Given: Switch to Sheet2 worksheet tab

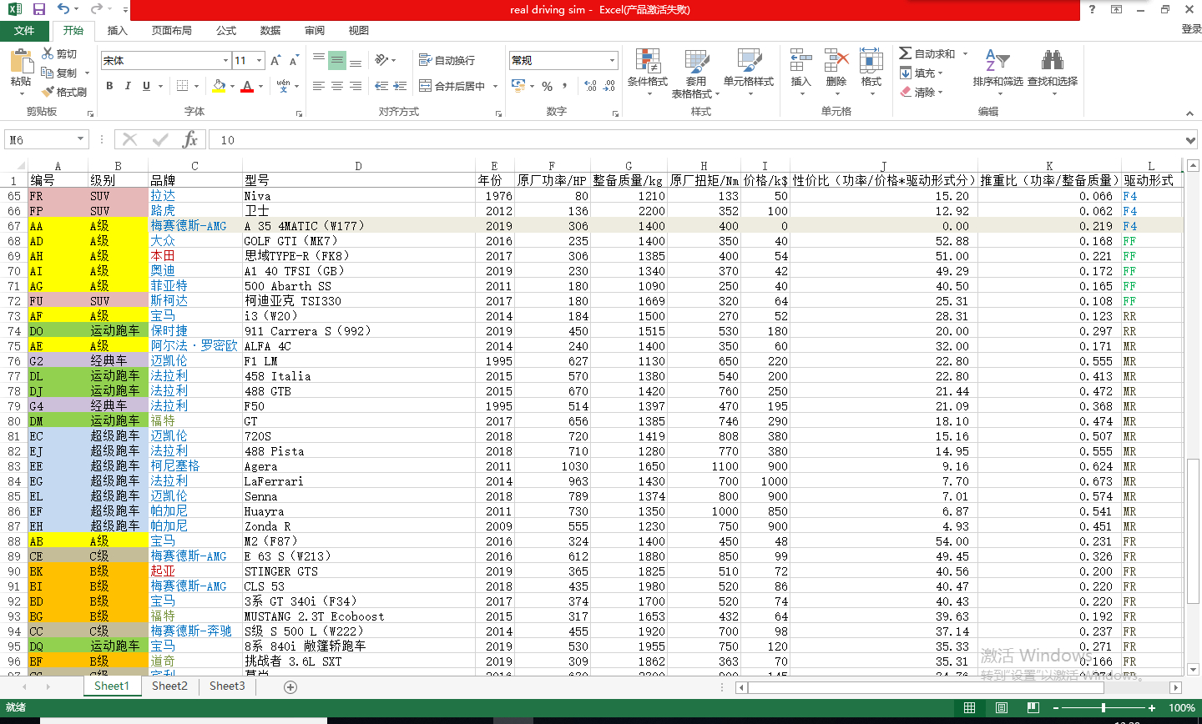Looking at the screenshot, I should 169,686.
